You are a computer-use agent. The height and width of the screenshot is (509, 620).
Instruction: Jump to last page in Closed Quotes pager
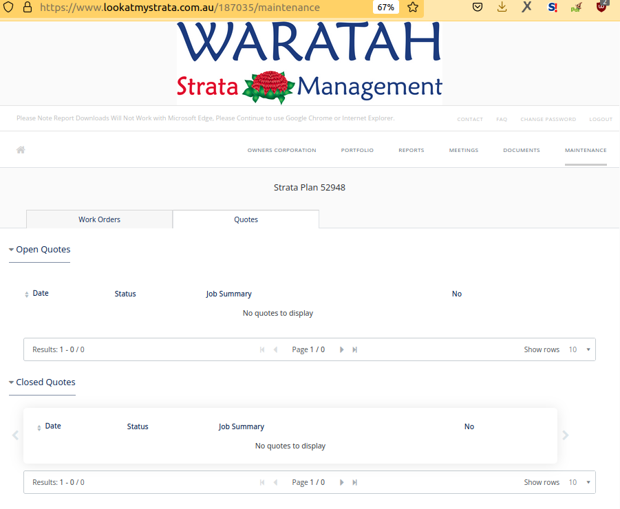point(354,483)
